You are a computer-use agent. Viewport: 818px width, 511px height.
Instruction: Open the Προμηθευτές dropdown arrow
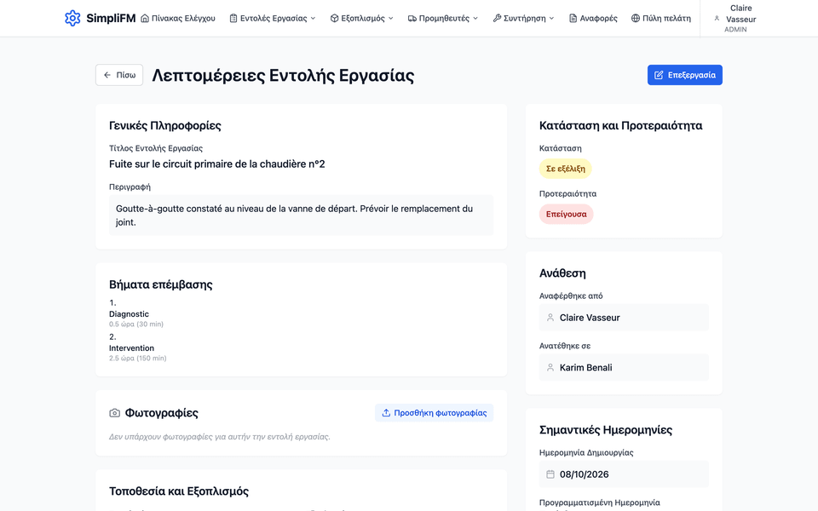click(475, 18)
